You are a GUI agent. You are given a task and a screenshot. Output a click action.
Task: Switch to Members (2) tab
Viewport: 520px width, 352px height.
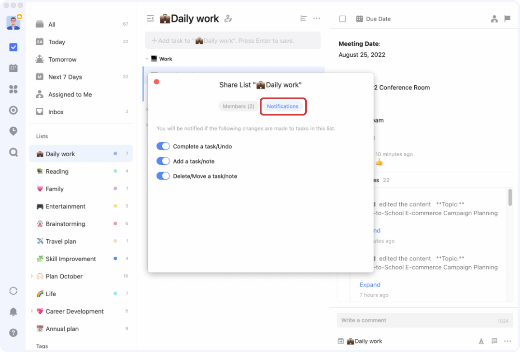tap(239, 107)
